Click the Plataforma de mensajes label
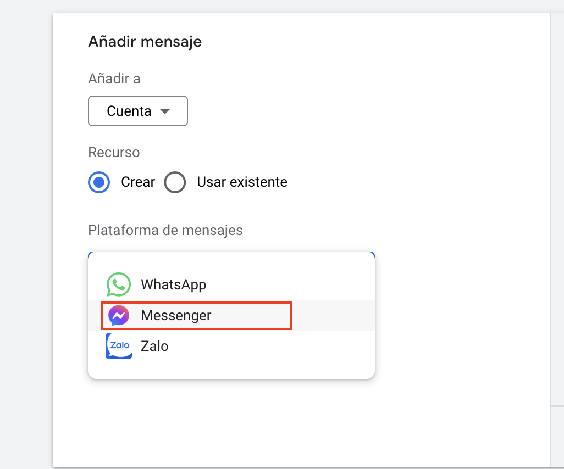The image size is (564, 469). point(165,230)
